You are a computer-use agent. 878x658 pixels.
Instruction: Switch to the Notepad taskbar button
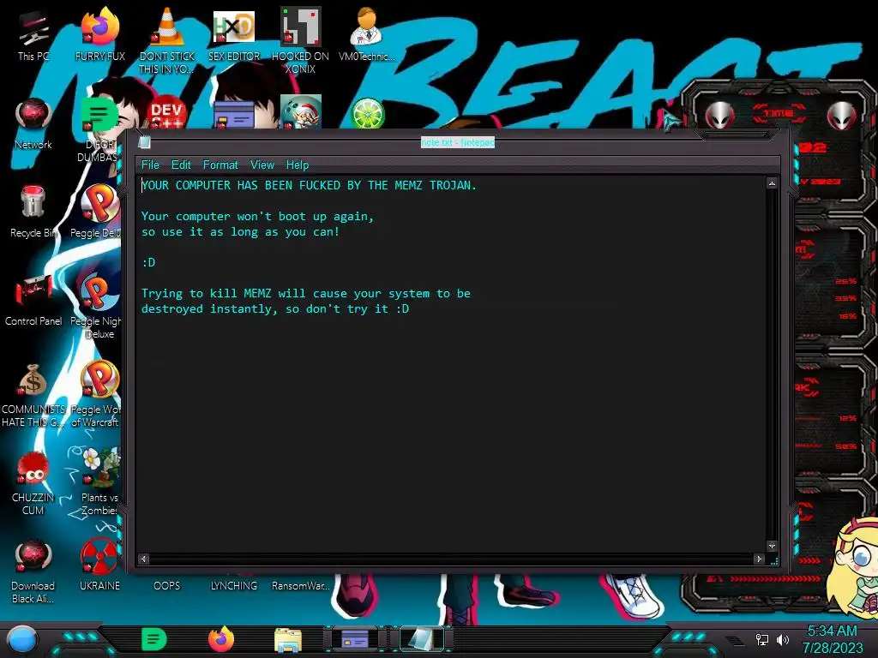[421, 639]
